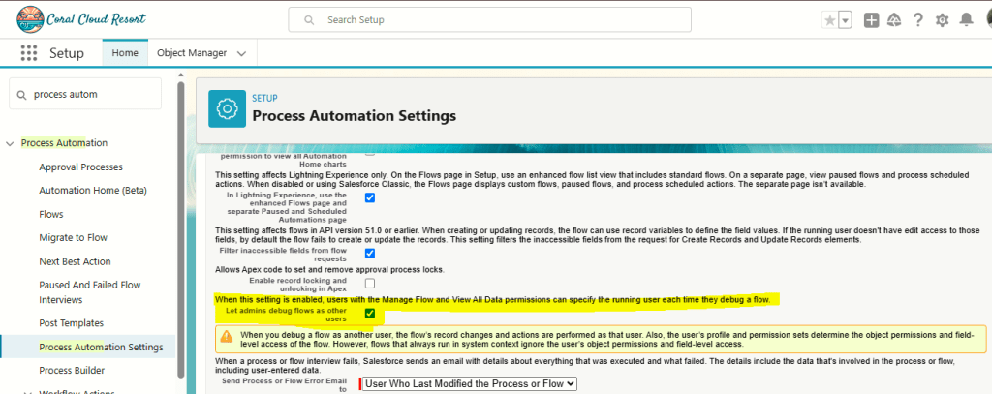Click the Quick Find search box
Image resolution: width=992 pixels, height=394 pixels.
click(x=85, y=95)
